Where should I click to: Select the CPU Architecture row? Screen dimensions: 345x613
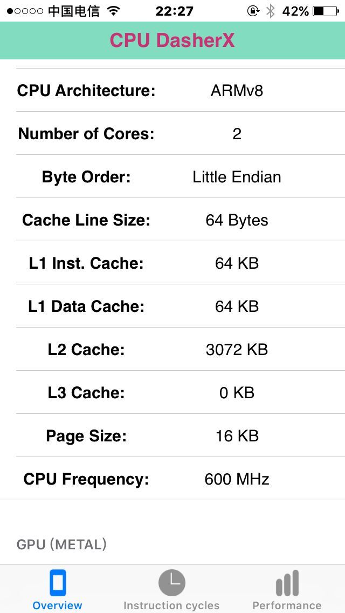click(172, 91)
